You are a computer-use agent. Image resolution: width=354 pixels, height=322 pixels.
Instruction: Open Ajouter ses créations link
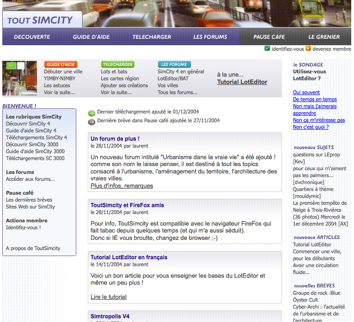(124, 85)
